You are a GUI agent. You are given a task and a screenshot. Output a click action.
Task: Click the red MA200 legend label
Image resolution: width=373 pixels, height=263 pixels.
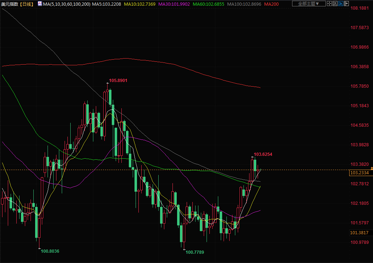pos(271,4)
